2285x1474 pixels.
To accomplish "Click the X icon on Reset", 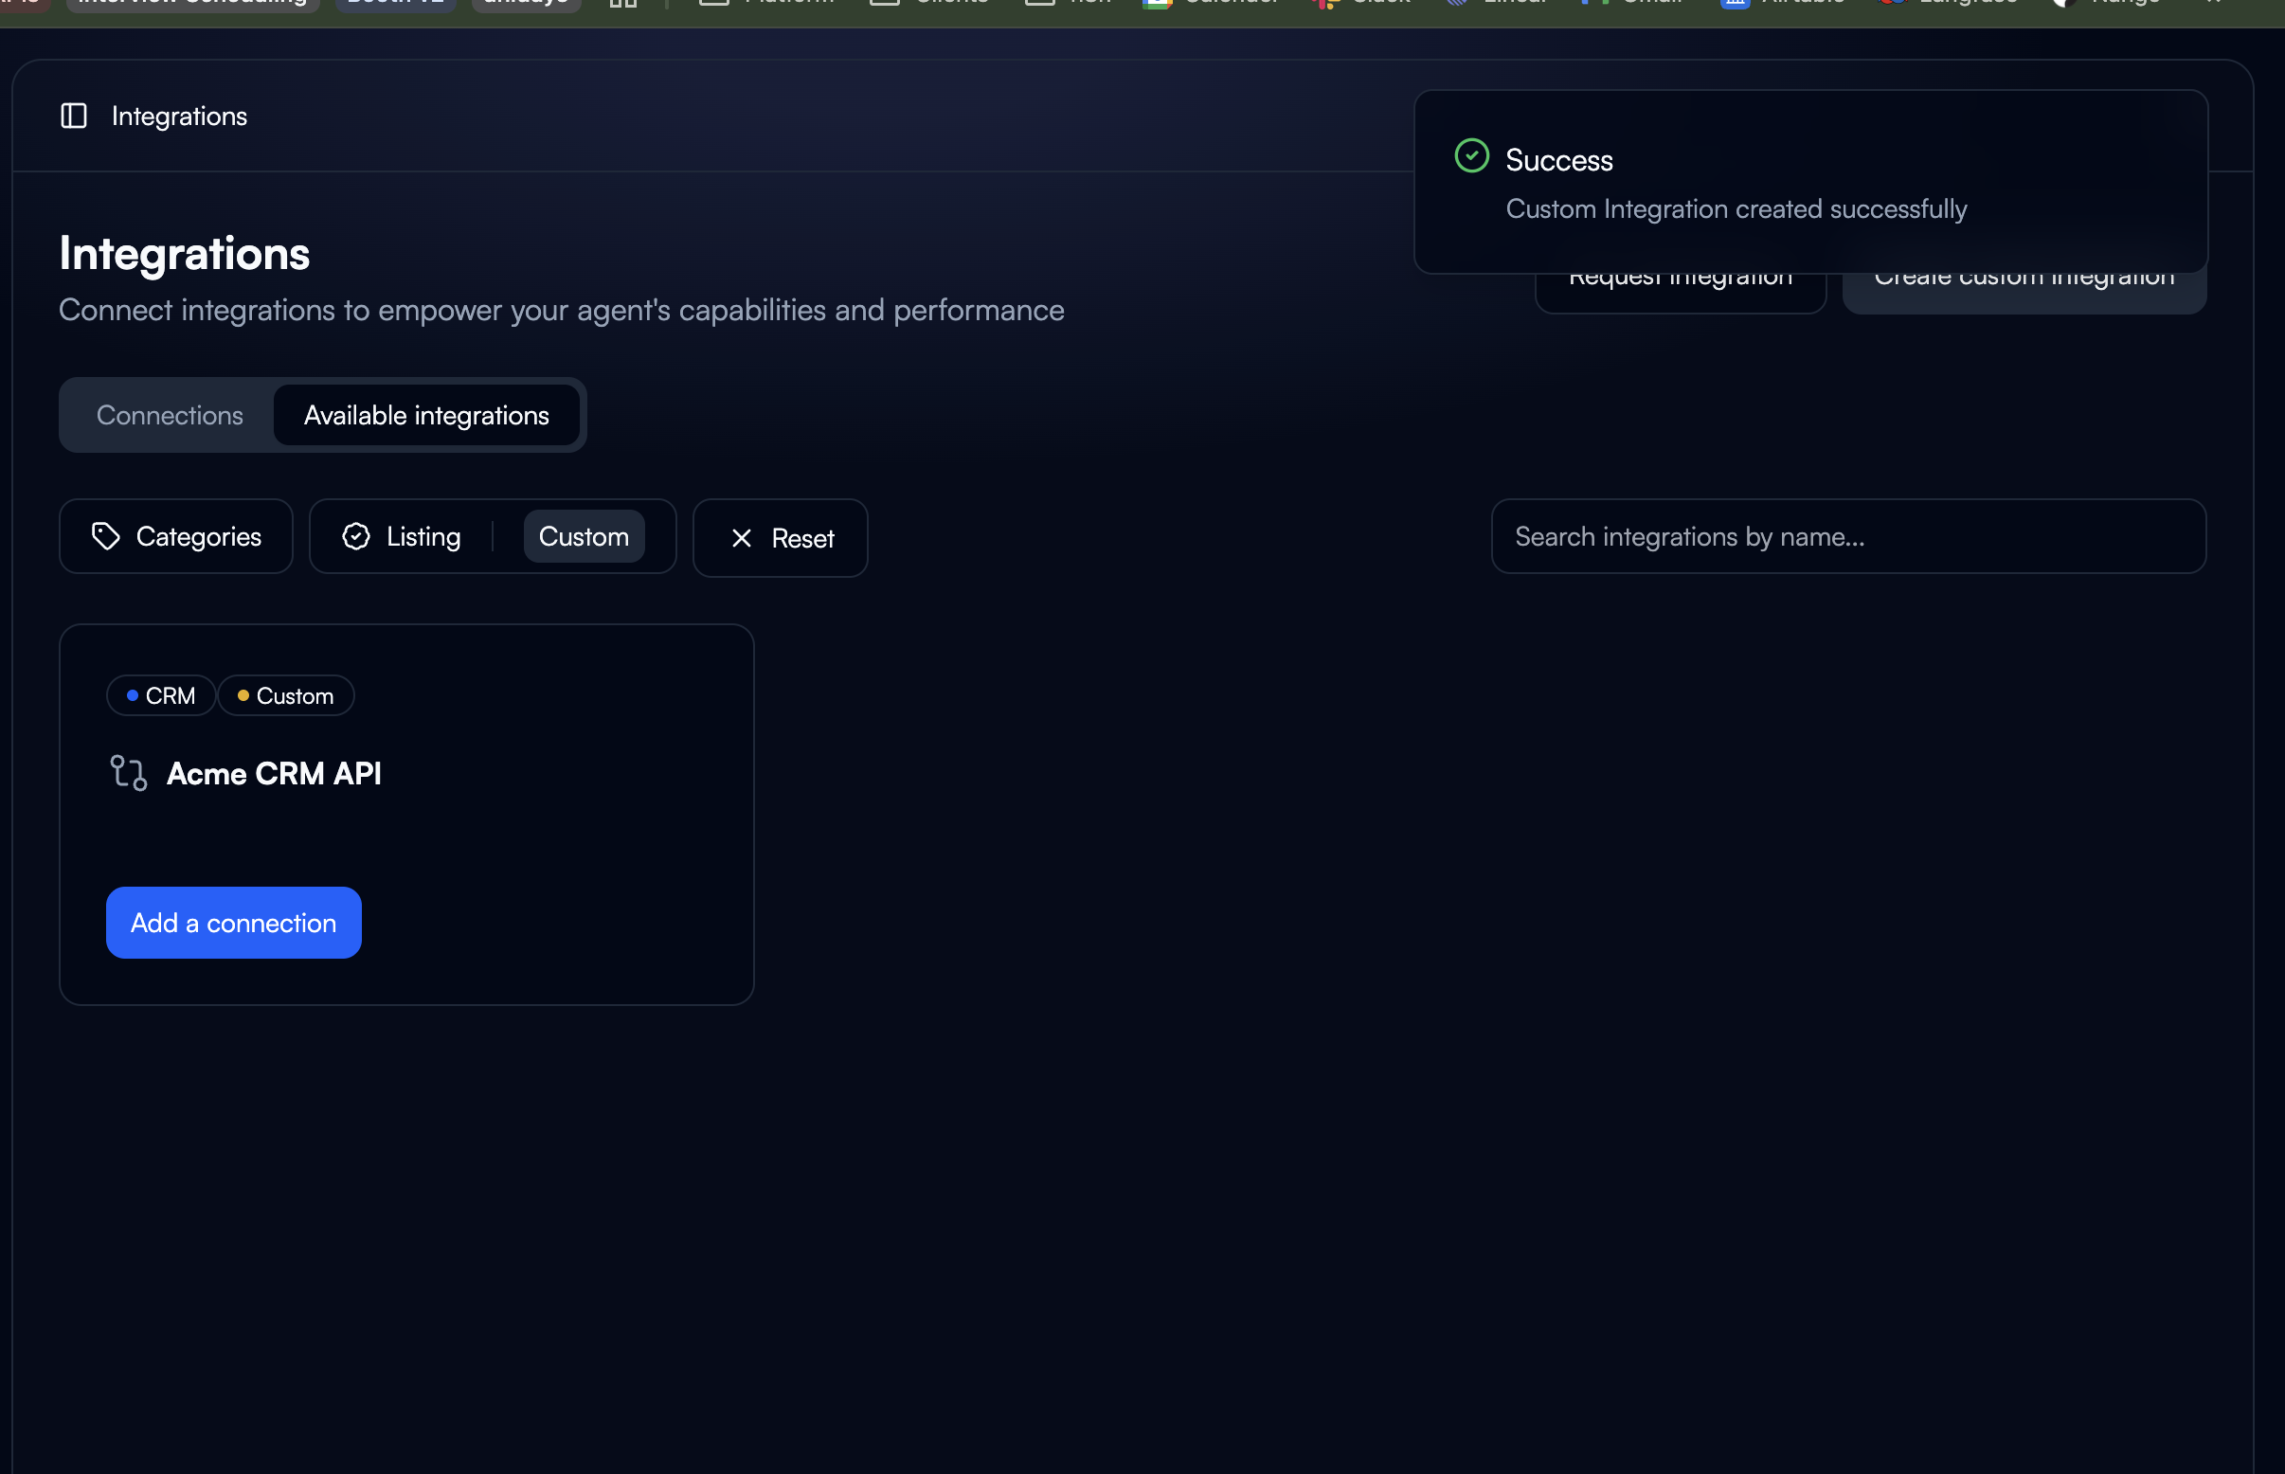I will [741, 538].
